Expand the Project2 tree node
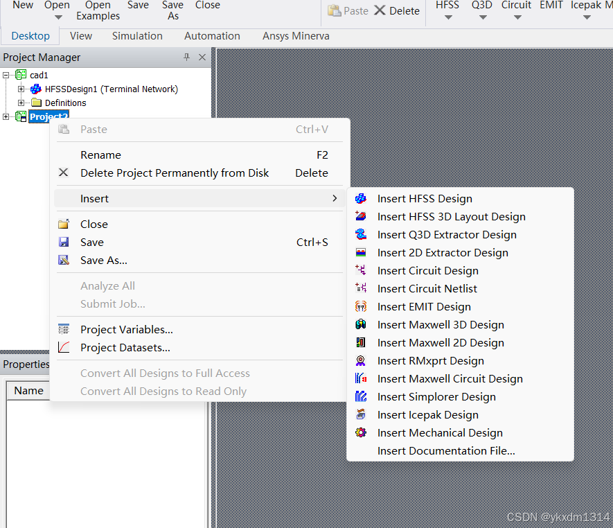613x528 pixels. 6,116
